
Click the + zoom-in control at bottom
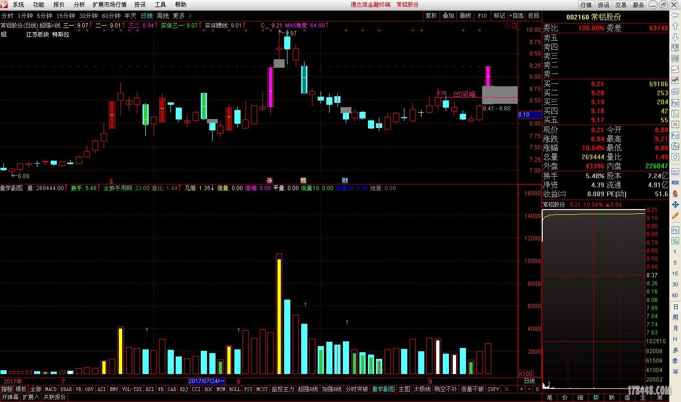[x=521, y=389]
